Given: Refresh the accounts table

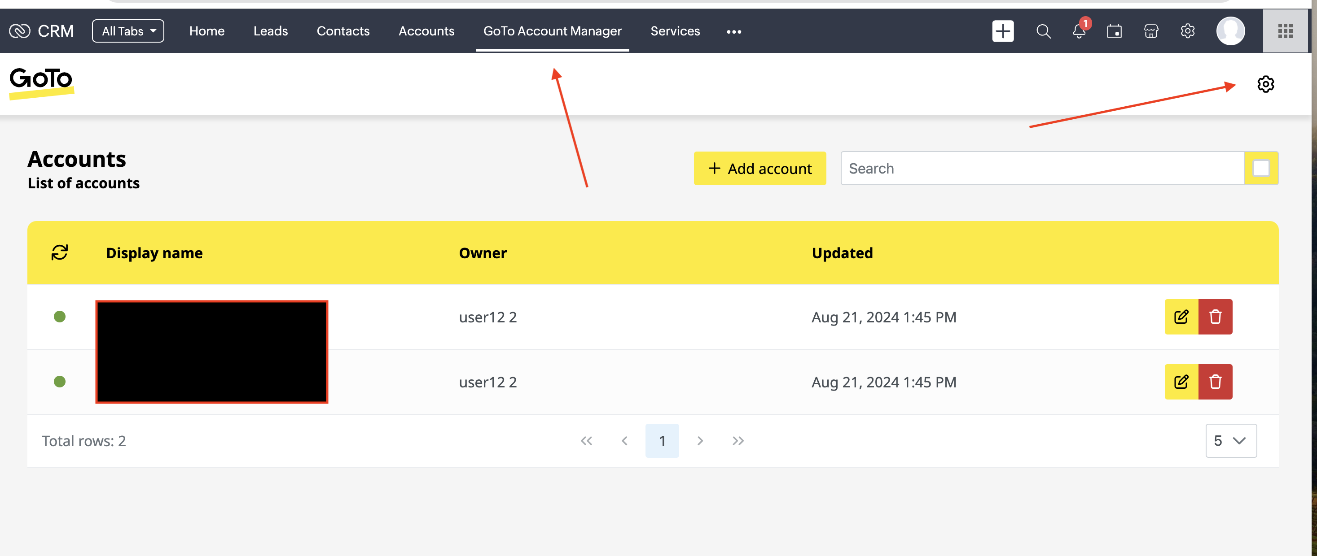Looking at the screenshot, I should point(60,253).
